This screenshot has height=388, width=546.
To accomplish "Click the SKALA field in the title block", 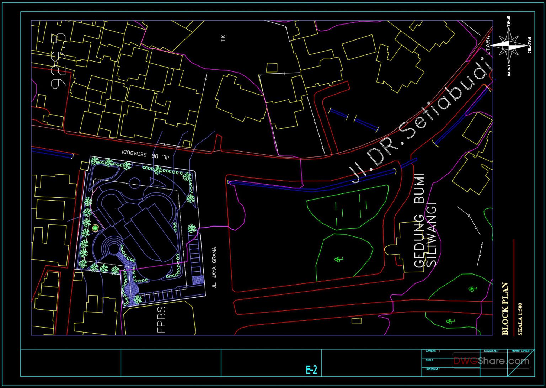I will click(429, 360).
